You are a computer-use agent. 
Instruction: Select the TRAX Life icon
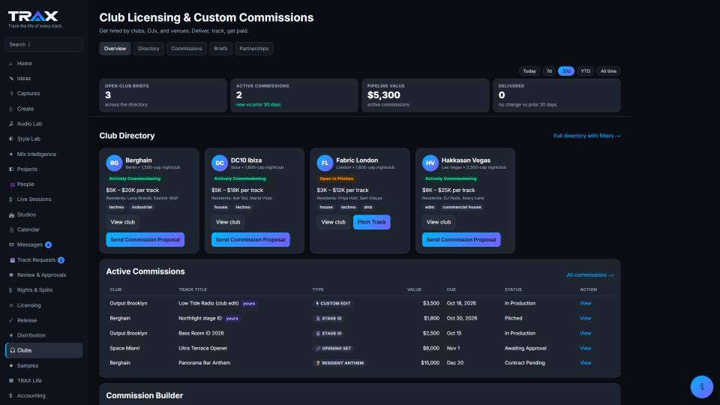11,381
